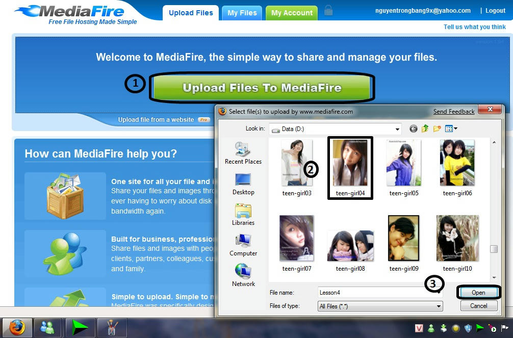Click the file list scrollbar down arrow
Image resolution: width=513 pixels, height=338 pixels.
[x=494, y=278]
